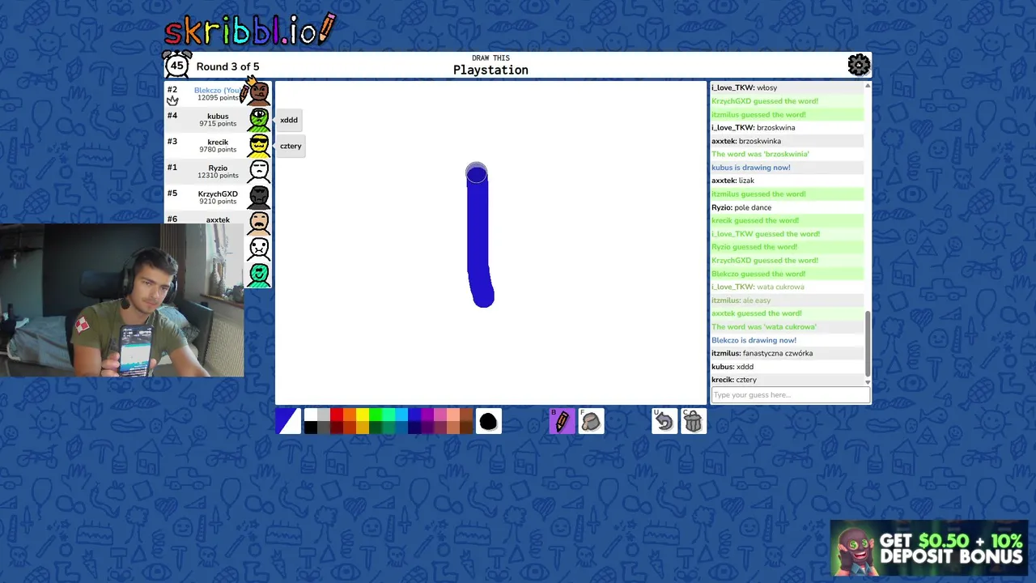Click the crown icon under rank #2
Viewport: 1036px width, 583px height.
172,101
